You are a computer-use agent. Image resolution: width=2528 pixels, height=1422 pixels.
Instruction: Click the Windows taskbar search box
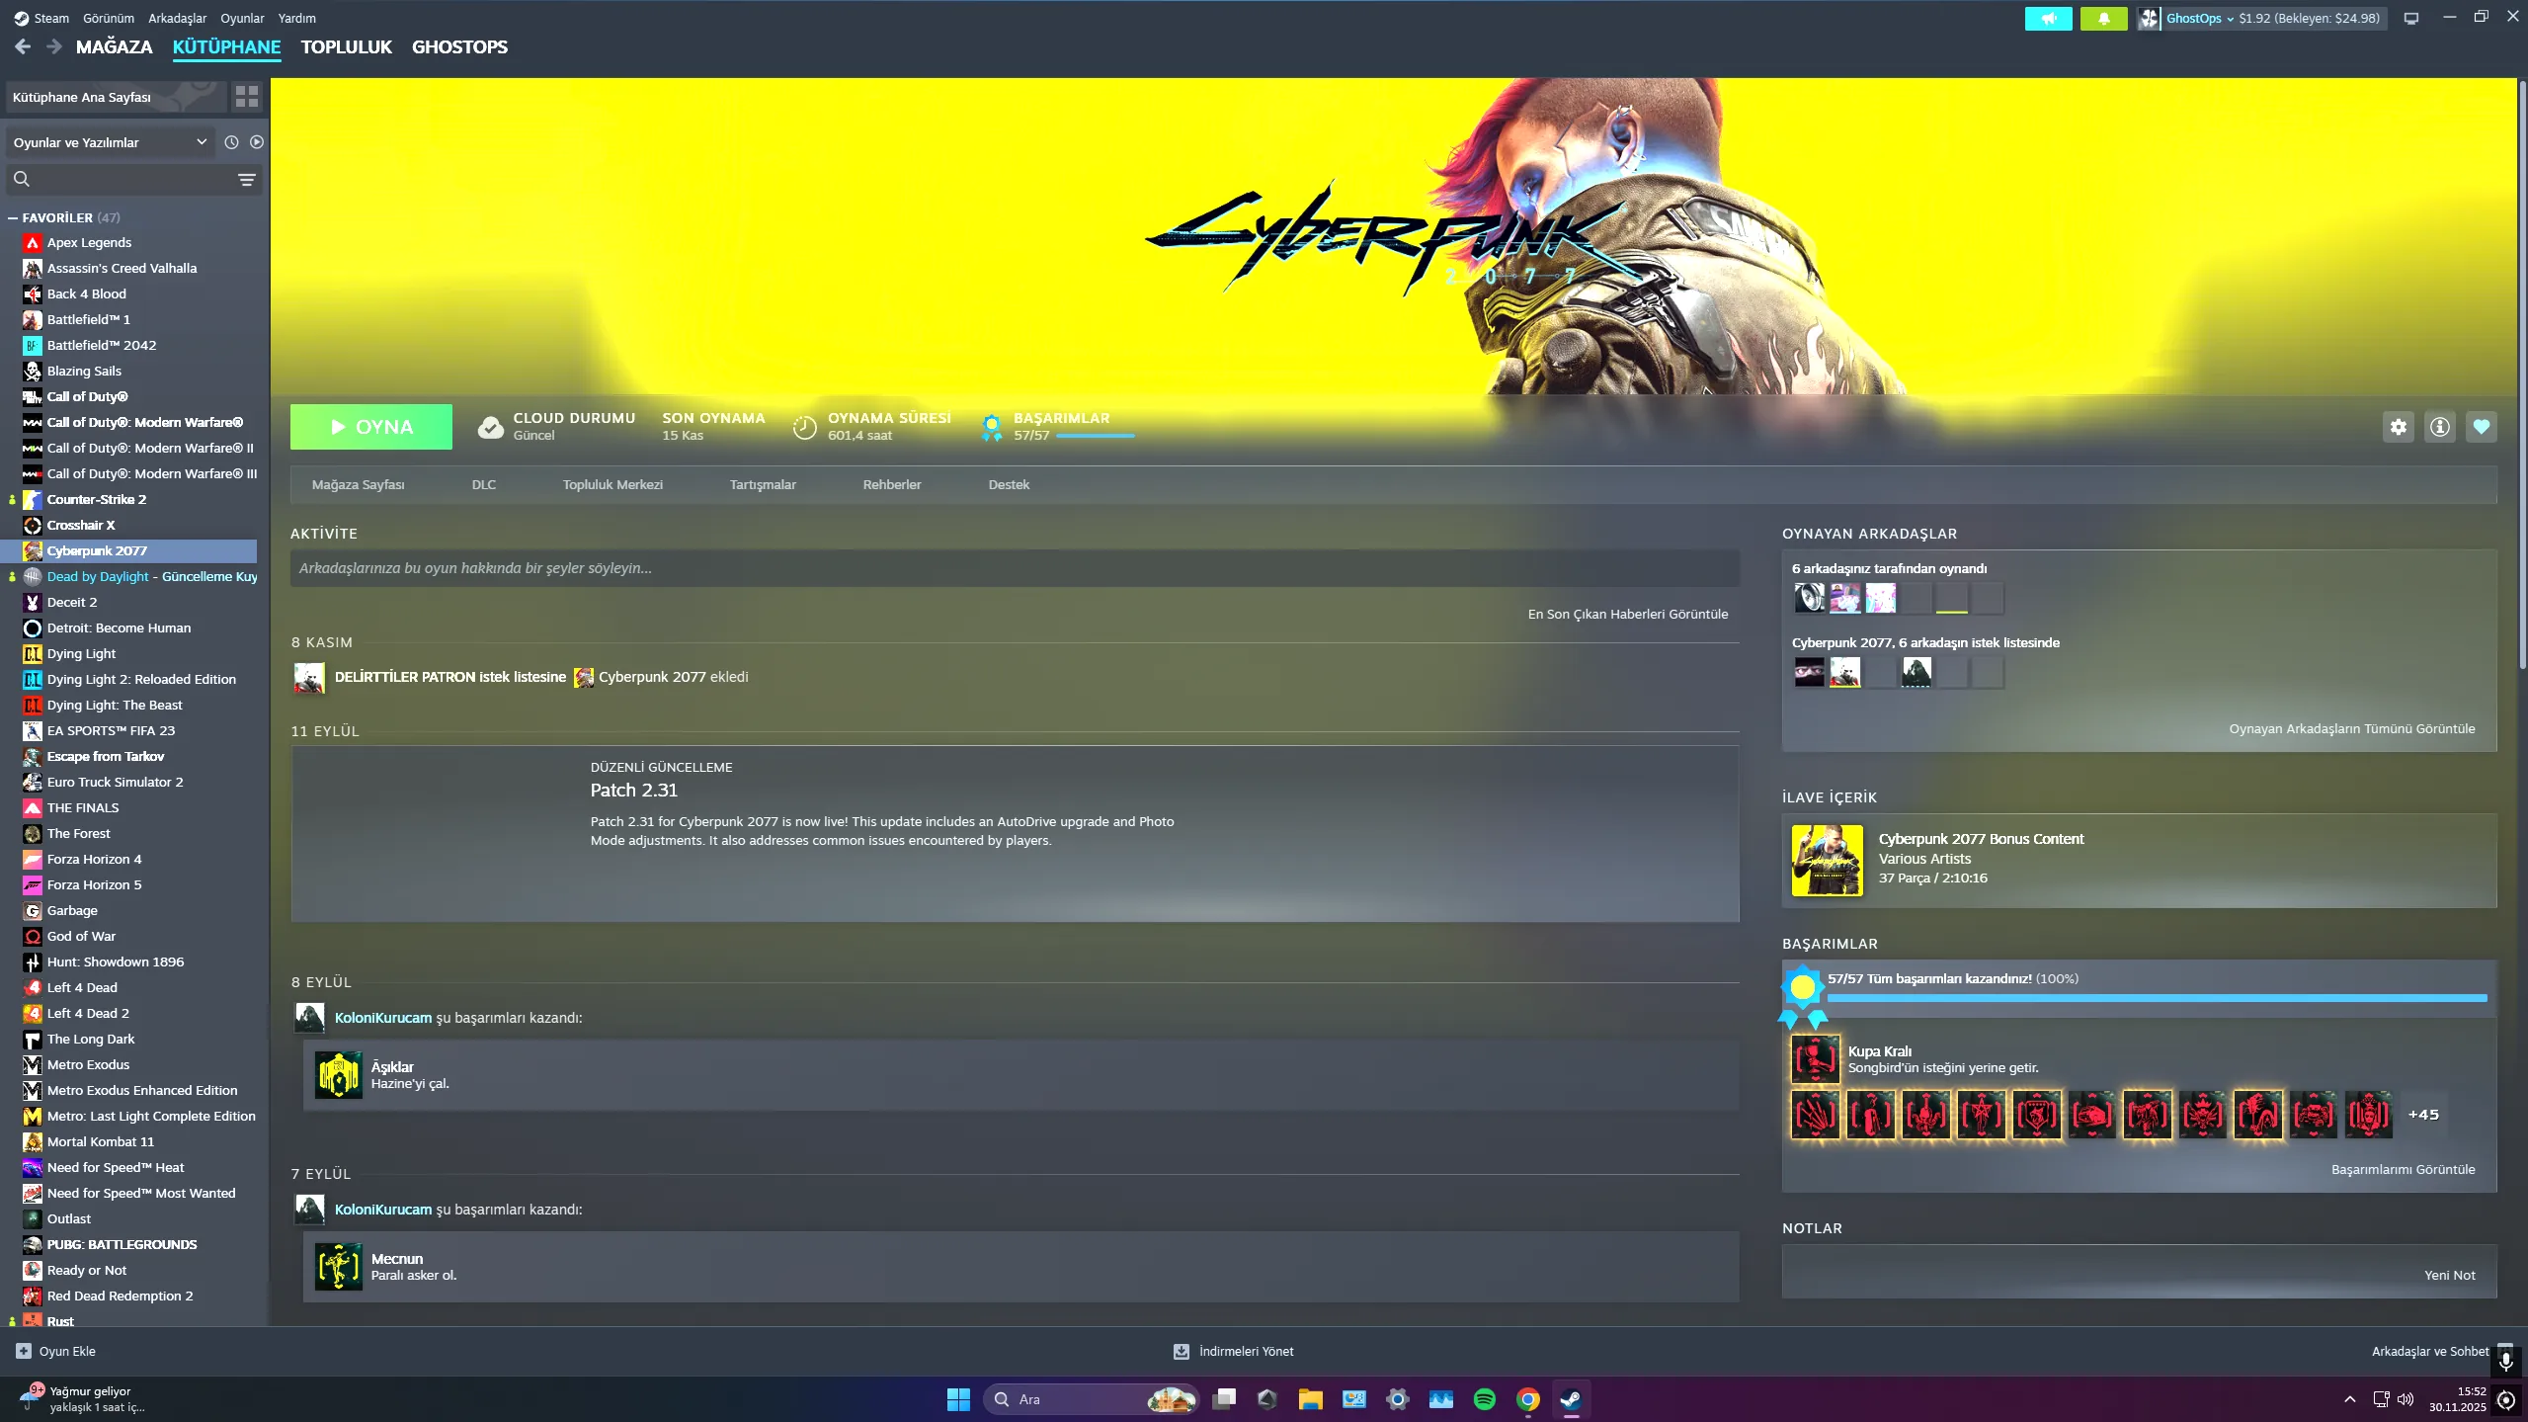click(1091, 1399)
